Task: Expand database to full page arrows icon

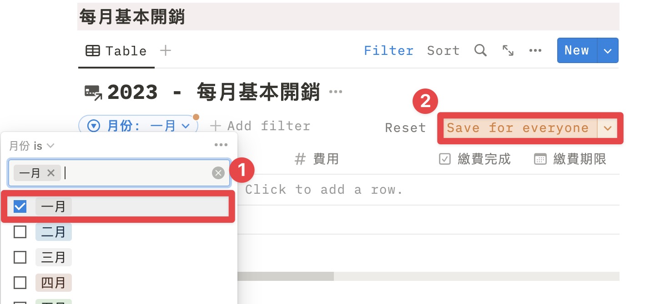Action: pyautogui.click(x=508, y=50)
